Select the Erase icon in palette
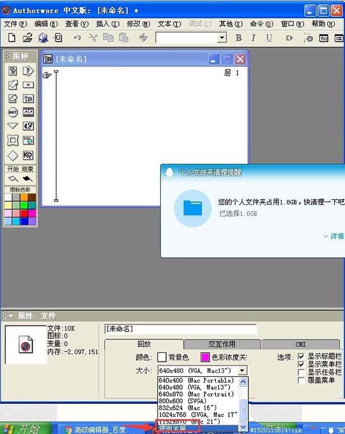Viewport: 345px width, 434px height. [13, 98]
